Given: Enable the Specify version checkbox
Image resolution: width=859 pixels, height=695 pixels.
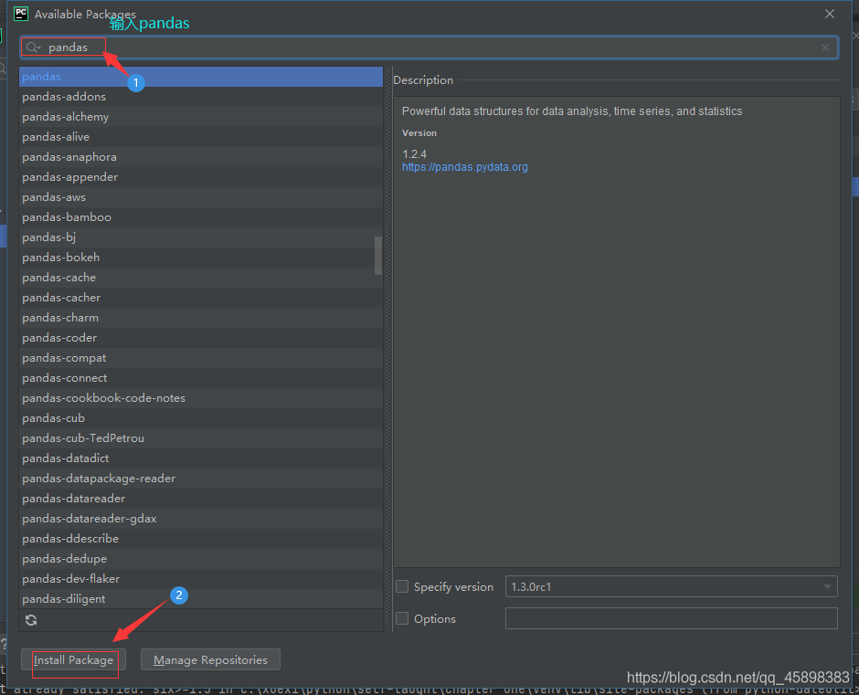Looking at the screenshot, I should (402, 586).
